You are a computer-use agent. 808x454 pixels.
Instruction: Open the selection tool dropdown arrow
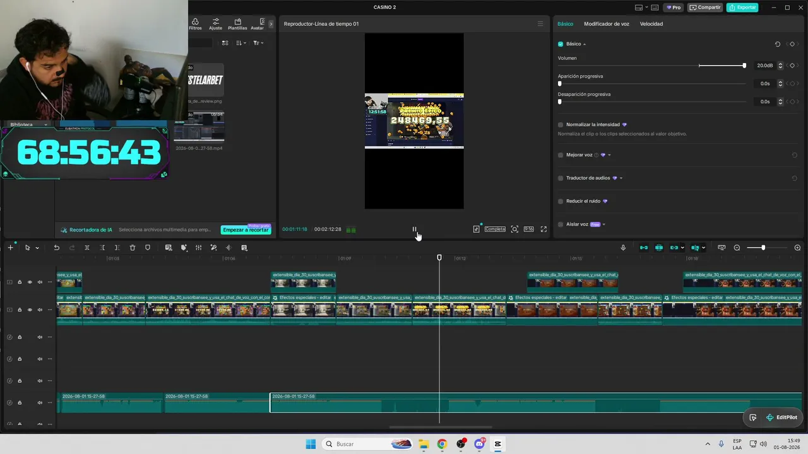point(37,248)
